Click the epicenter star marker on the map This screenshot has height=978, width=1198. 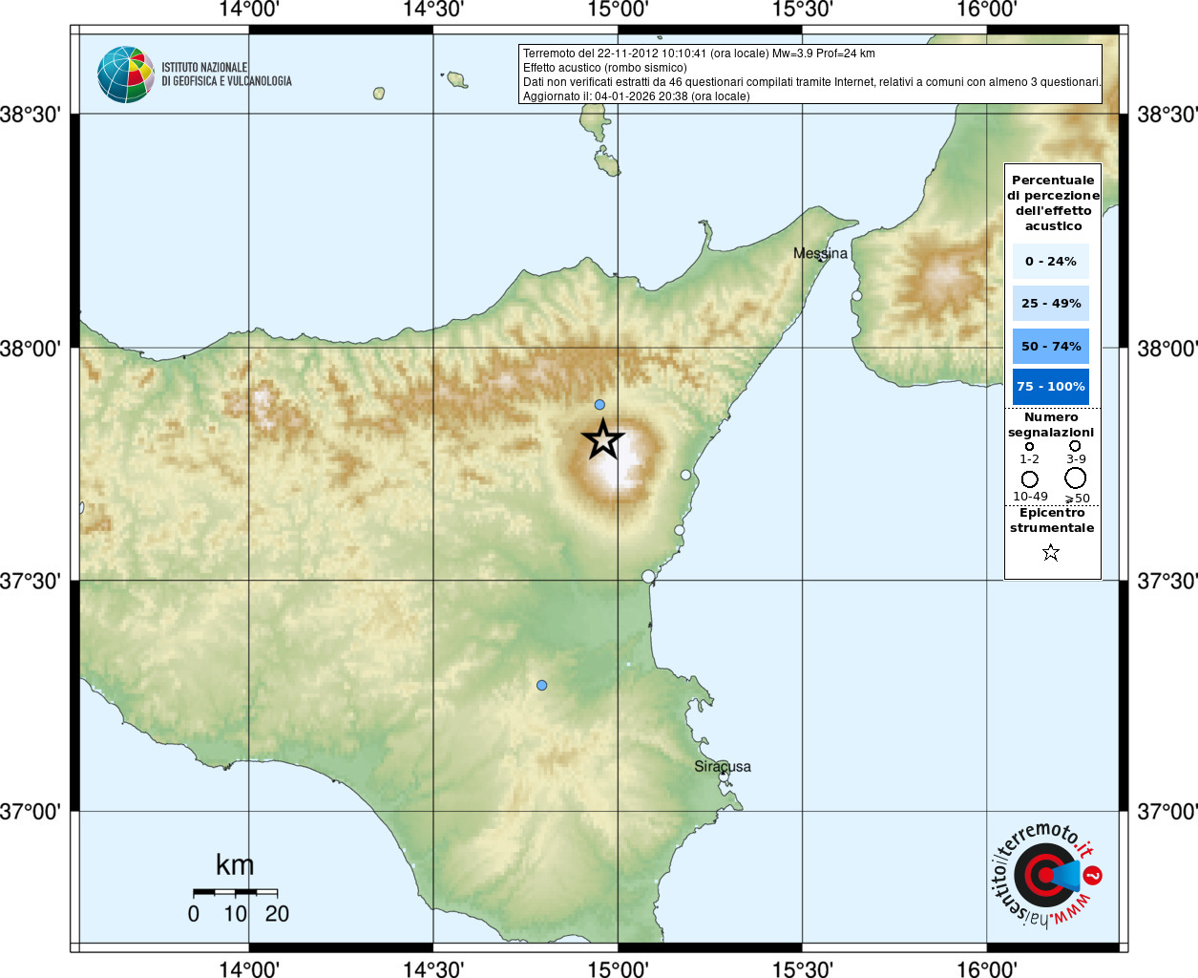tap(603, 439)
